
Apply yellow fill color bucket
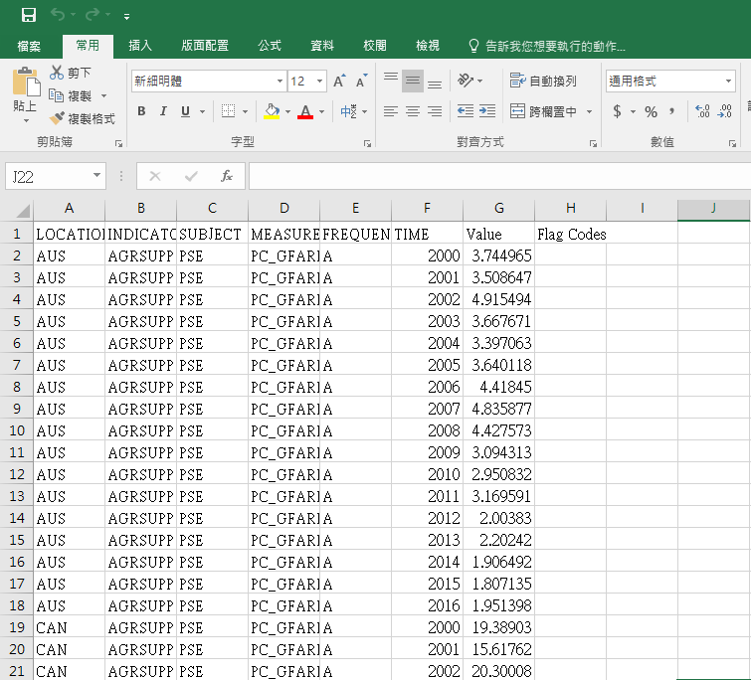tap(272, 111)
